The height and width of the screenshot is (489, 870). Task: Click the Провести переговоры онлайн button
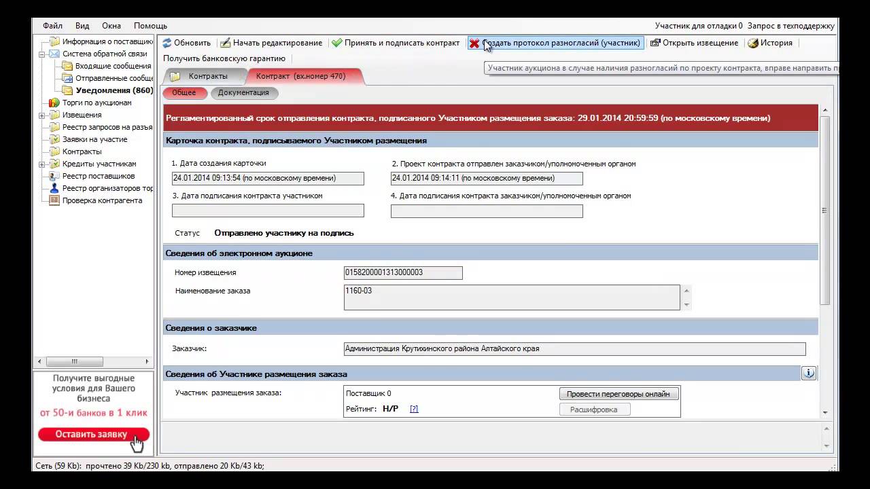(618, 394)
